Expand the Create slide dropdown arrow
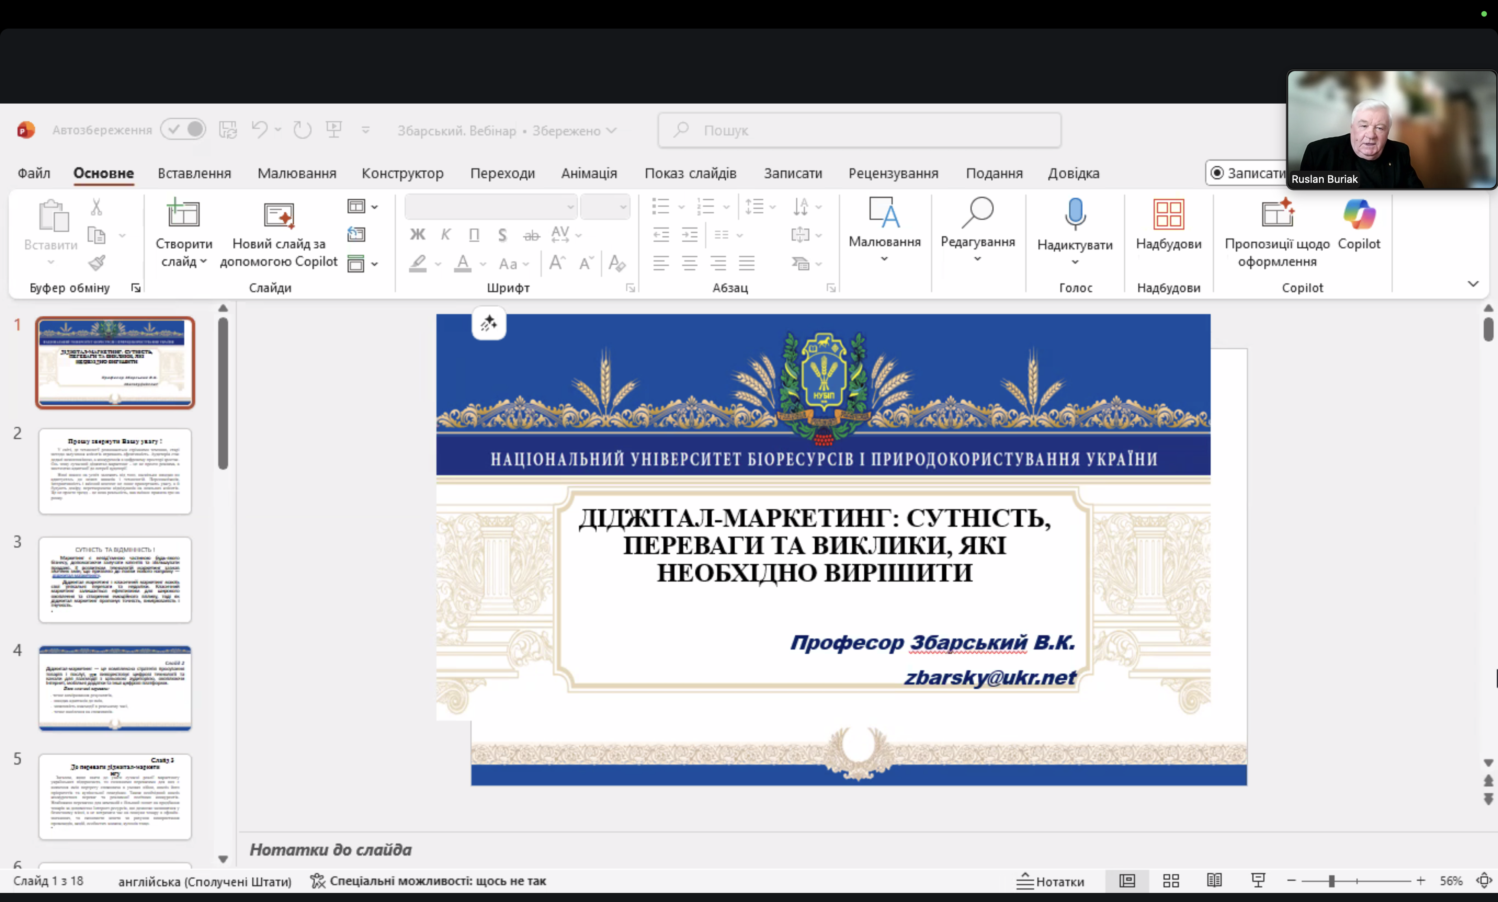The width and height of the screenshot is (1498, 902). (204, 261)
